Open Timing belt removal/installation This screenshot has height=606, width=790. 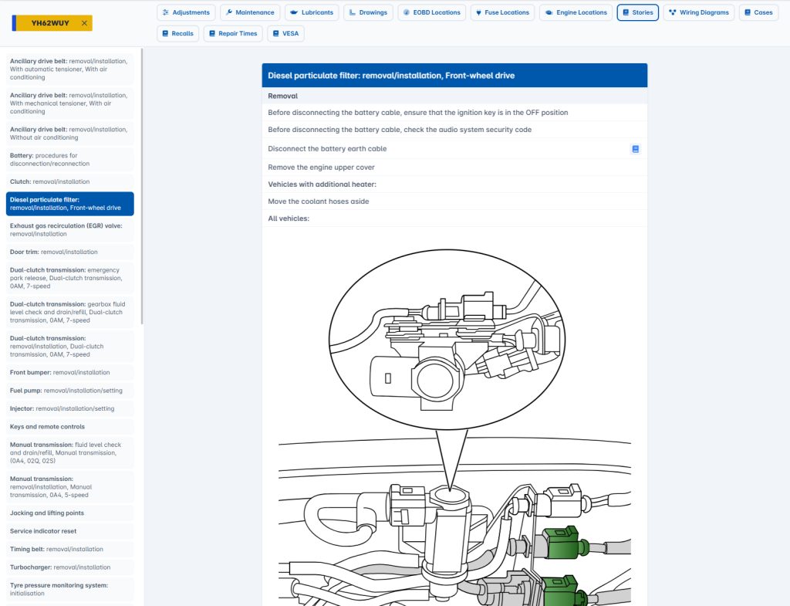[69, 549]
